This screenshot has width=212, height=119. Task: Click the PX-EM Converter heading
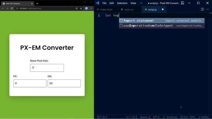point(47,48)
